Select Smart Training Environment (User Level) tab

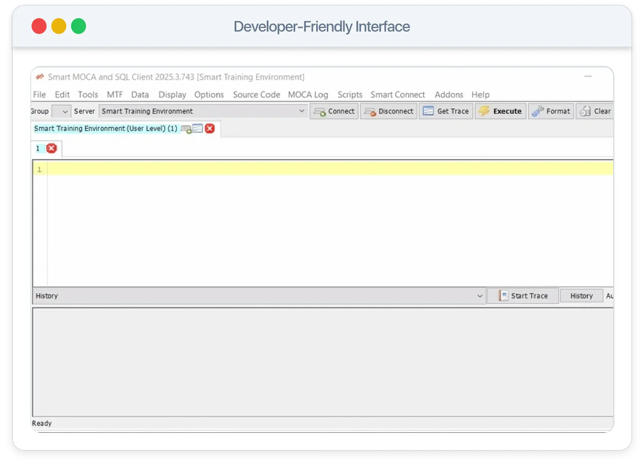click(105, 129)
